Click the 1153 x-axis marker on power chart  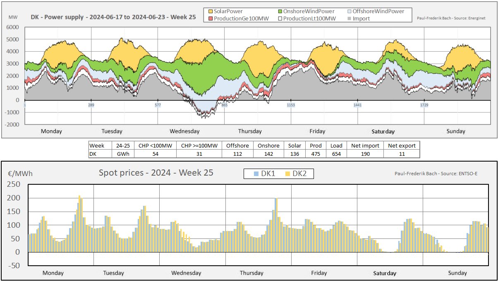click(291, 105)
